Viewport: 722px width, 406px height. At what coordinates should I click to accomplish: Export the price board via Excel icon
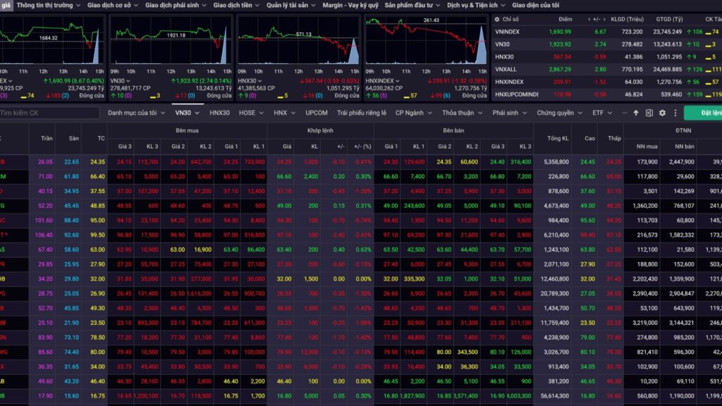[649, 113]
